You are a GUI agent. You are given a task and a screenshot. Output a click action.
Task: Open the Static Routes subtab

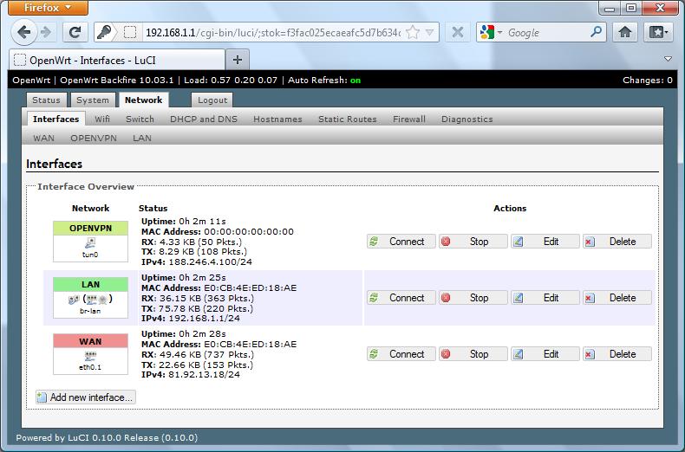coord(348,119)
